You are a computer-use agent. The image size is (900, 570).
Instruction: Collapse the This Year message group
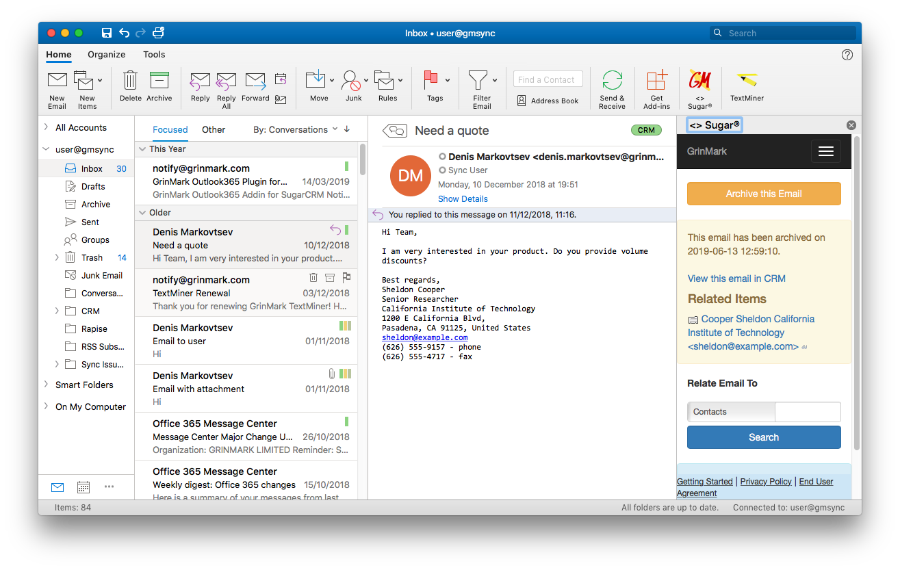(142, 148)
